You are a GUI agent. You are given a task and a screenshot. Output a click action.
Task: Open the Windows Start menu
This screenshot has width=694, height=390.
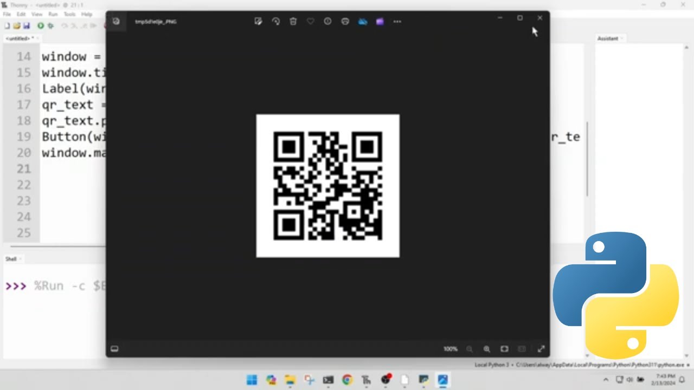click(x=252, y=380)
